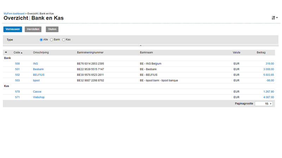Click the 3.000,00 amount for Beobank
This screenshot has width=282, height=158.
(269, 69)
